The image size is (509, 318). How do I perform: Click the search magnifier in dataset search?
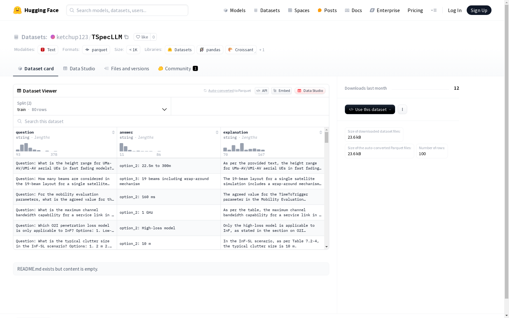click(20, 121)
